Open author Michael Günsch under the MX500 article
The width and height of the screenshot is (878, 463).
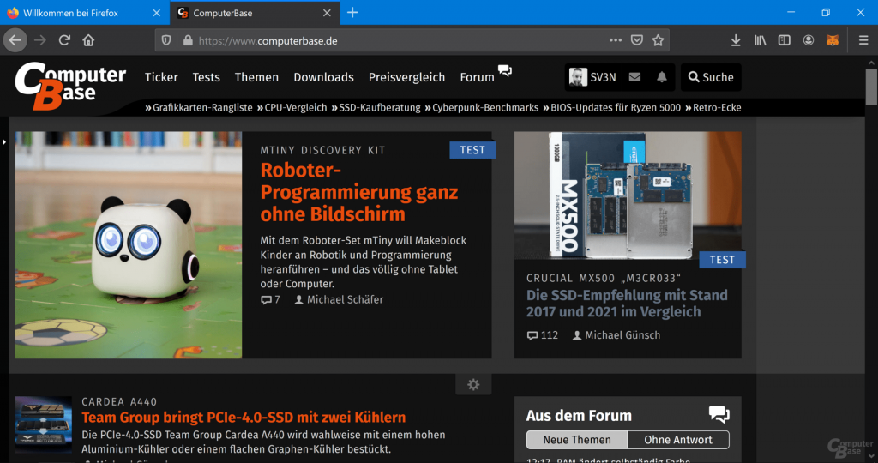tap(616, 335)
